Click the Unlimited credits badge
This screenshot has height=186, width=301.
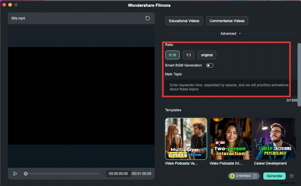click(243, 176)
